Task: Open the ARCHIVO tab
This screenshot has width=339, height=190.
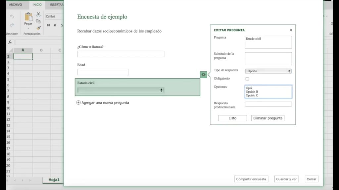Action: pyautogui.click(x=16, y=5)
